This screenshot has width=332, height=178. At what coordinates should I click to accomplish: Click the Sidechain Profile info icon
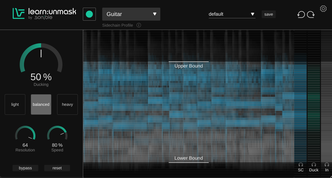click(139, 25)
